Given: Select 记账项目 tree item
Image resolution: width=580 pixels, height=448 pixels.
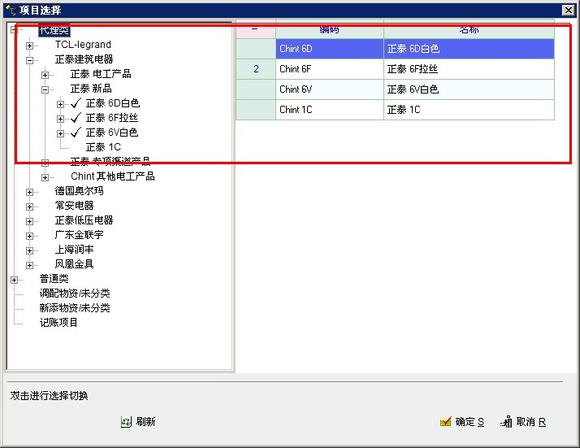Looking at the screenshot, I should (x=58, y=323).
